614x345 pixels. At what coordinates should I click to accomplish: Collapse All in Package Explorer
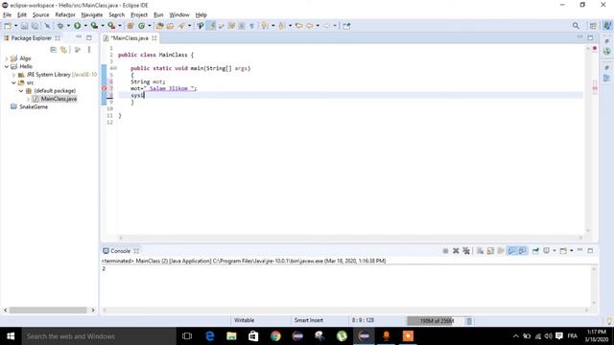(x=54, y=50)
